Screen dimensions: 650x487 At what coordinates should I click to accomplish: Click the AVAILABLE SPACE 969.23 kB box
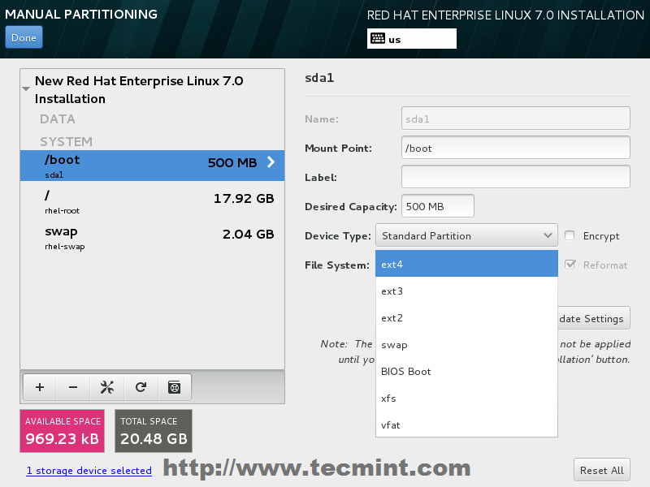63,431
